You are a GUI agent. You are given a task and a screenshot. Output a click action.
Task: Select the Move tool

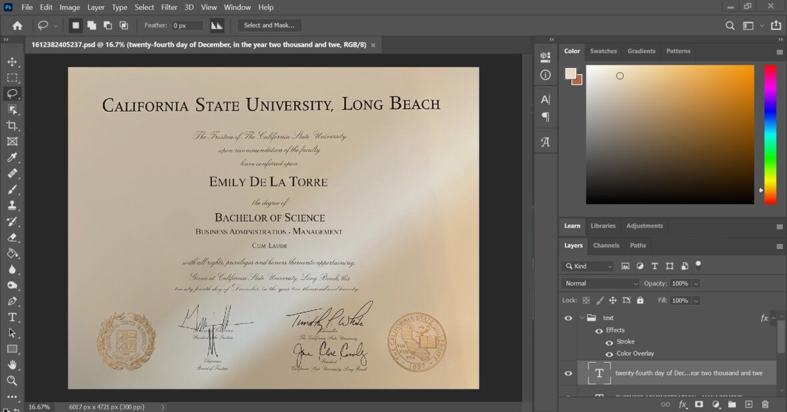12,62
